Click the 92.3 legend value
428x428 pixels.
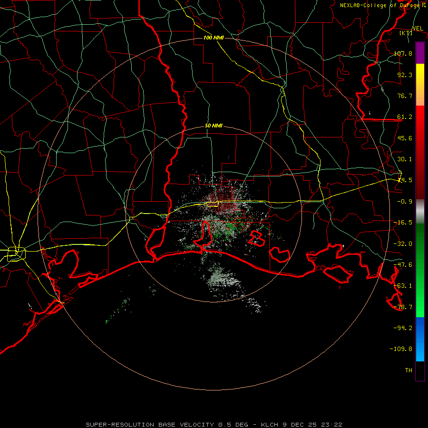coord(405,75)
